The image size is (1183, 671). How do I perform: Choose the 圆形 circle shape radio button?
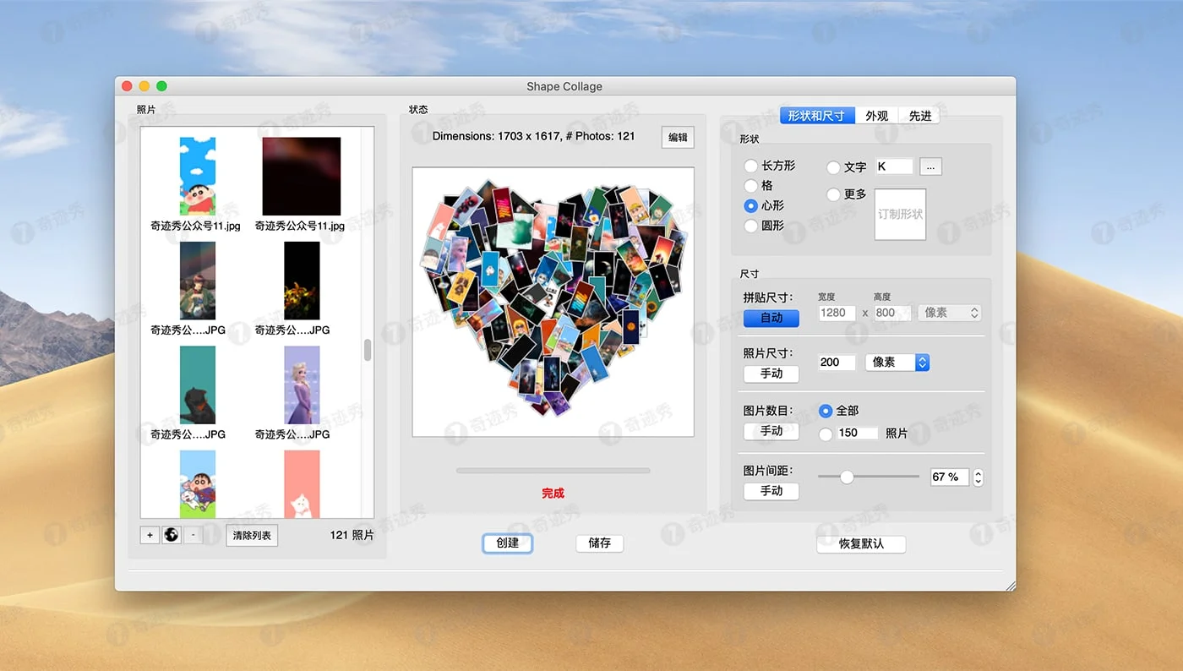tap(750, 226)
